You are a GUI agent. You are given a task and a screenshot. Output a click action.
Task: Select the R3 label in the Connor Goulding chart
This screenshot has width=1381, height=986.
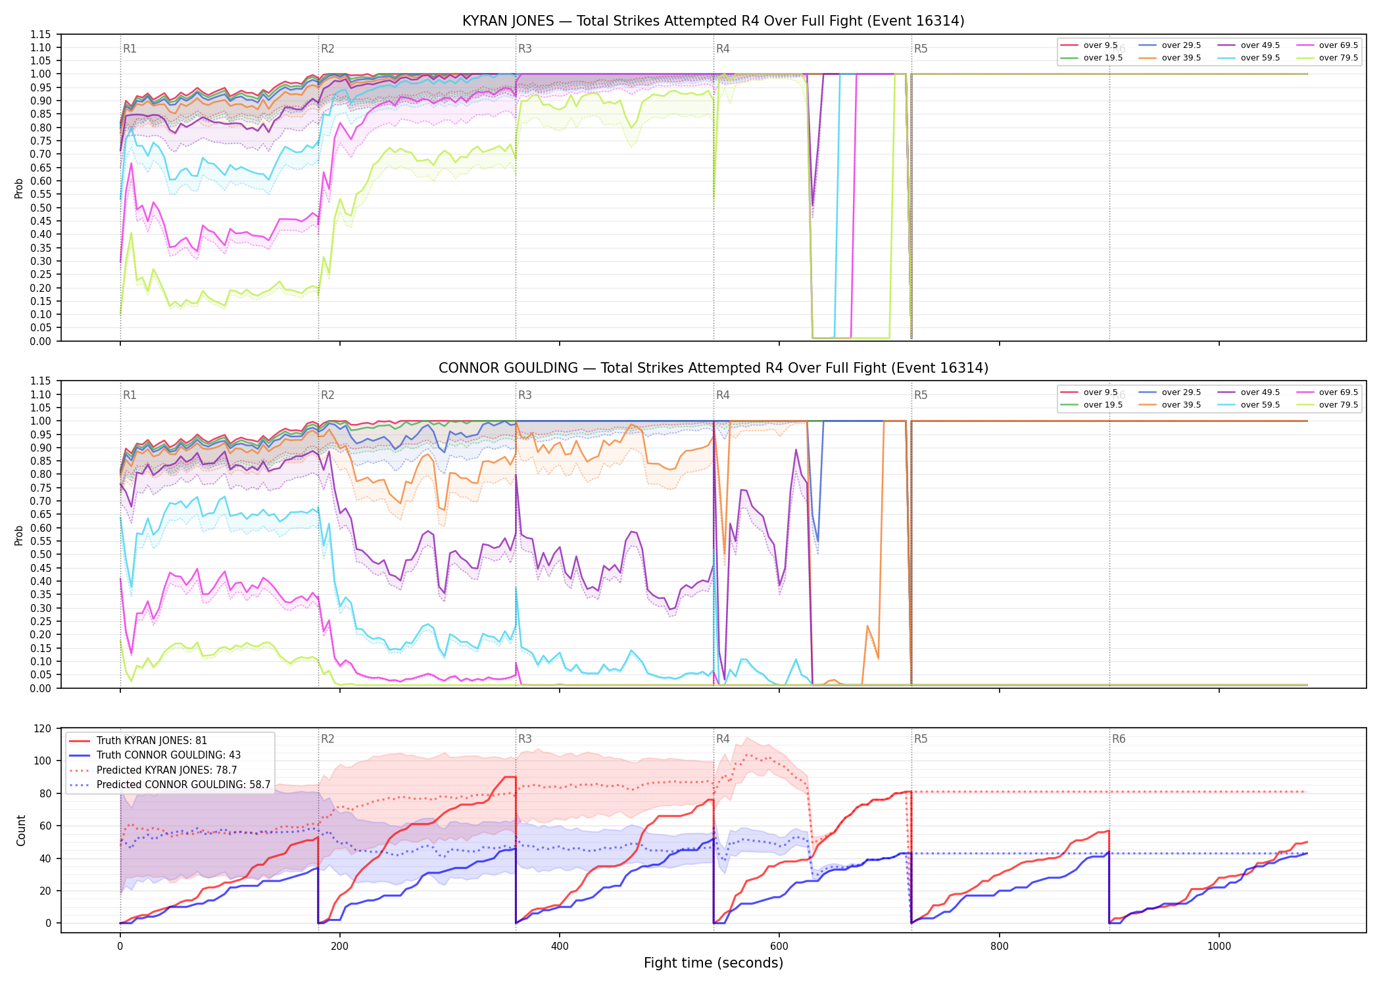click(x=525, y=395)
